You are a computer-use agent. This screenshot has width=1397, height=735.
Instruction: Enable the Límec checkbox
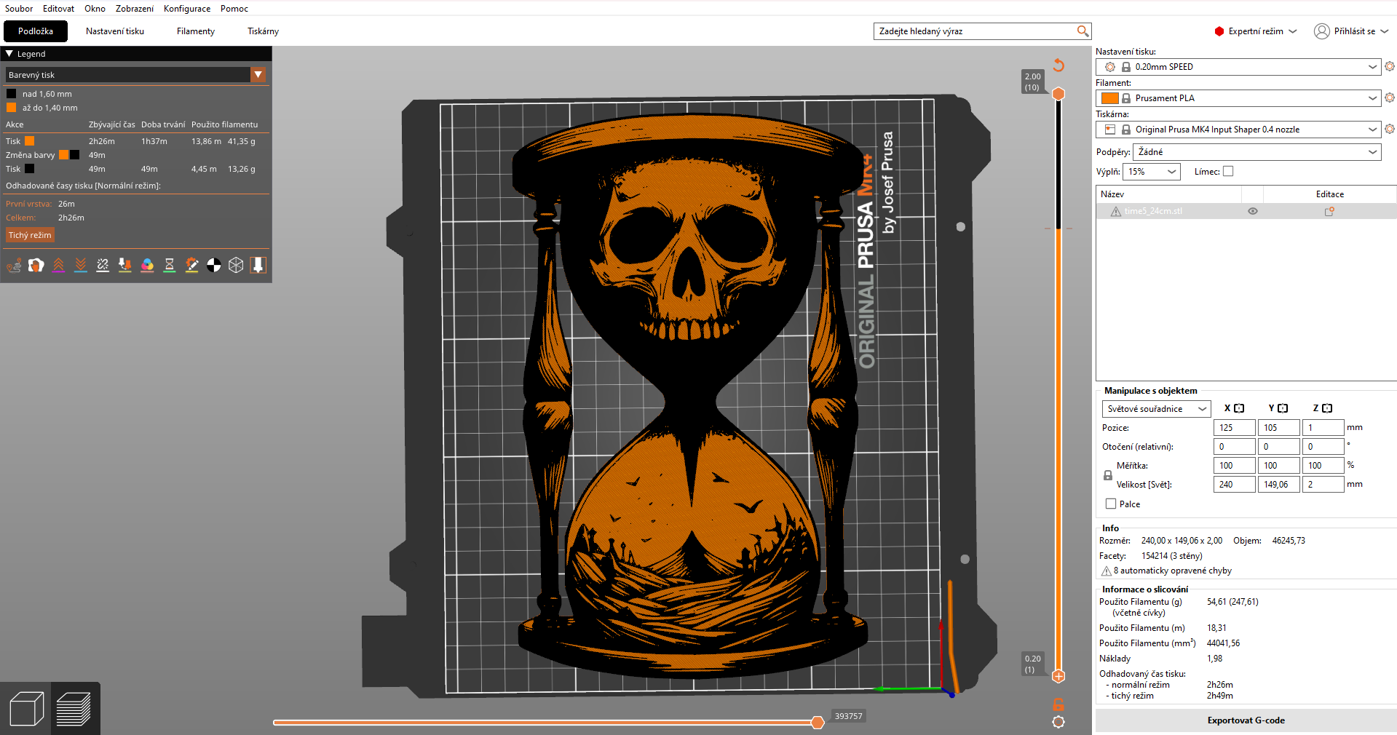pyautogui.click(x=1228, y=172)
